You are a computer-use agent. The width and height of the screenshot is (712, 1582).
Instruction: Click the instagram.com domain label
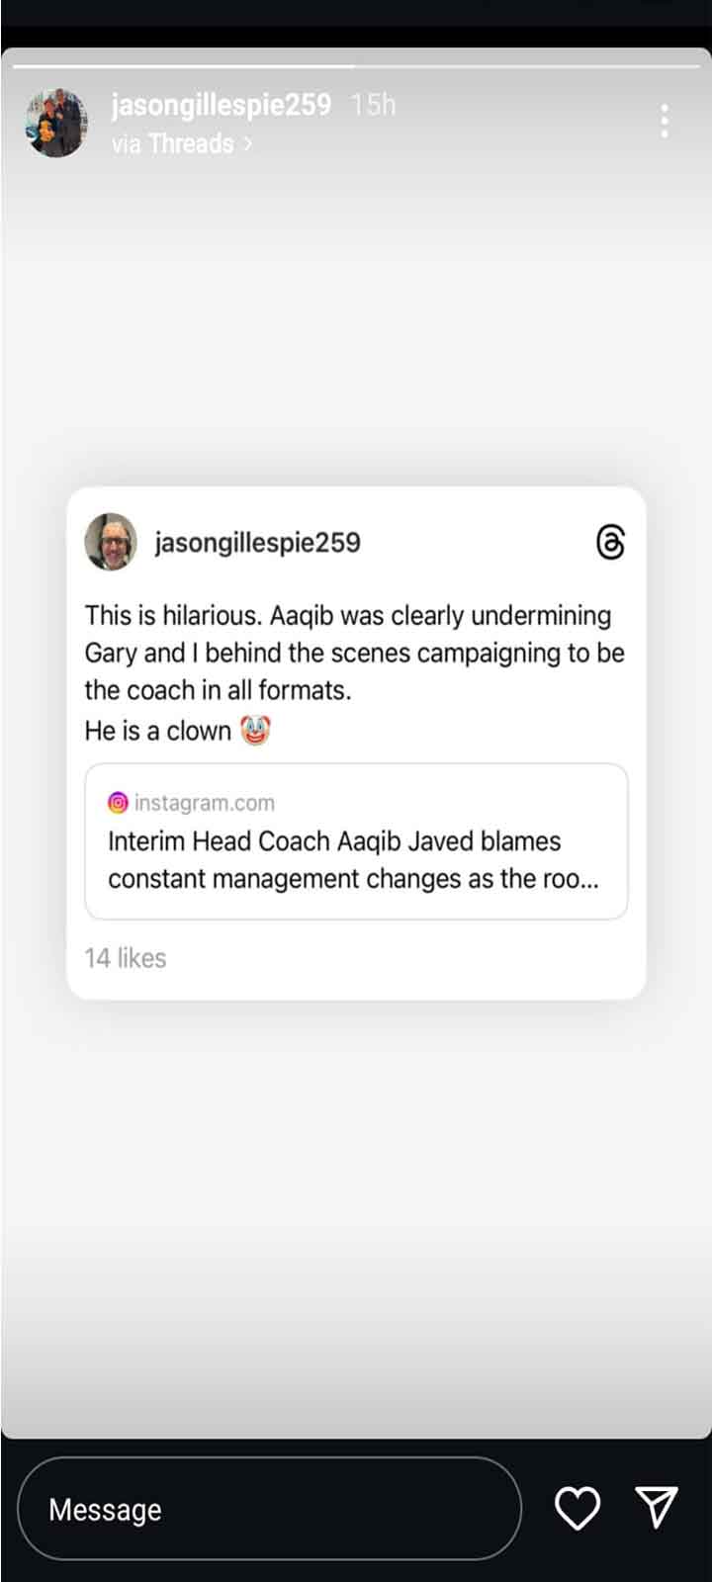tap(205, 803)
